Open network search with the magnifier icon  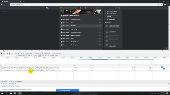coord(12,53)
